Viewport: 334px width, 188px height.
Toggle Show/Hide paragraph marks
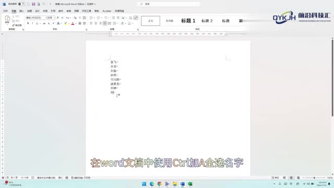(136, 18)
